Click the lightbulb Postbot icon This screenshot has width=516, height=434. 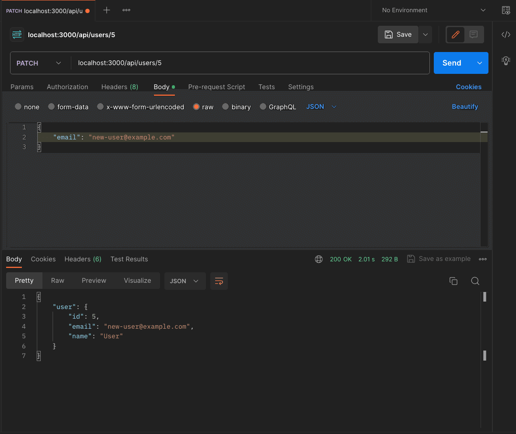click(x=506, y=61)
